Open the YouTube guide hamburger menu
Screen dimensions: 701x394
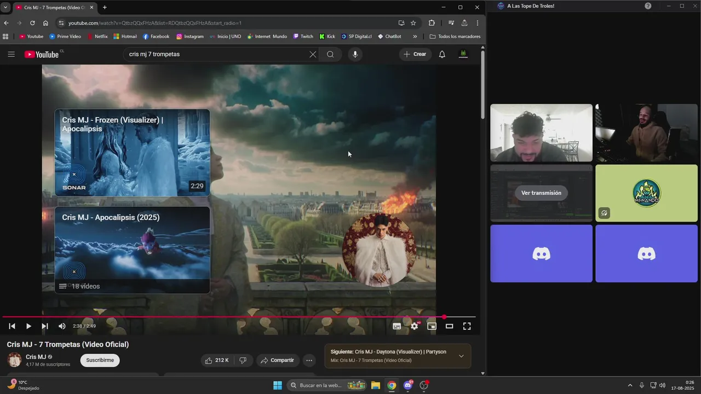pos(11,54)
